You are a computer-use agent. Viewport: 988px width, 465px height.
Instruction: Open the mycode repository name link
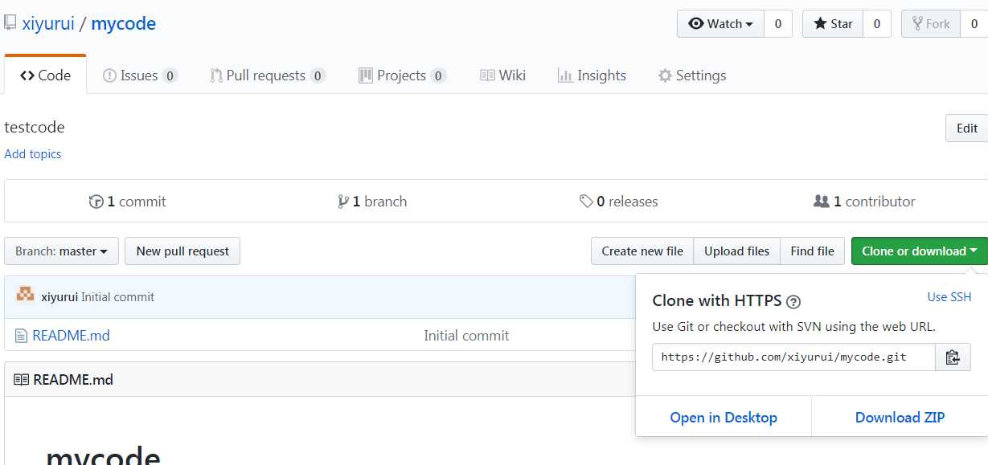124,24
